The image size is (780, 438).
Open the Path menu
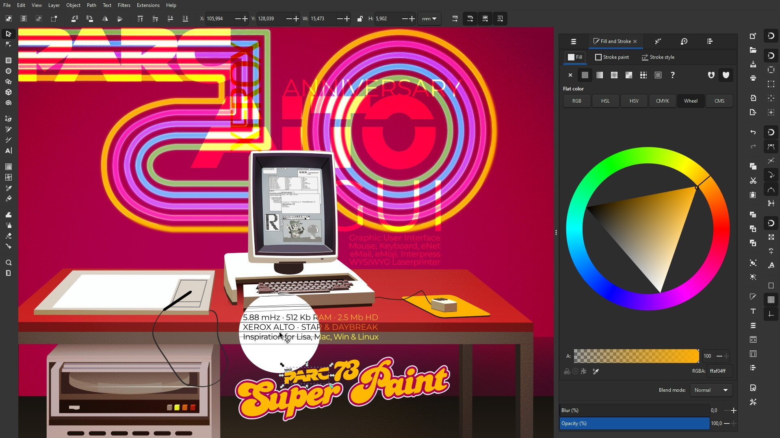pos(91,5)
